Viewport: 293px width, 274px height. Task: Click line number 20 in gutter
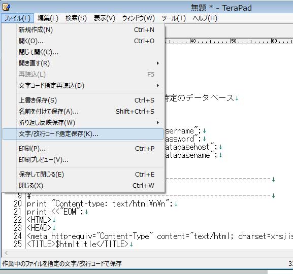click(18, 203)
